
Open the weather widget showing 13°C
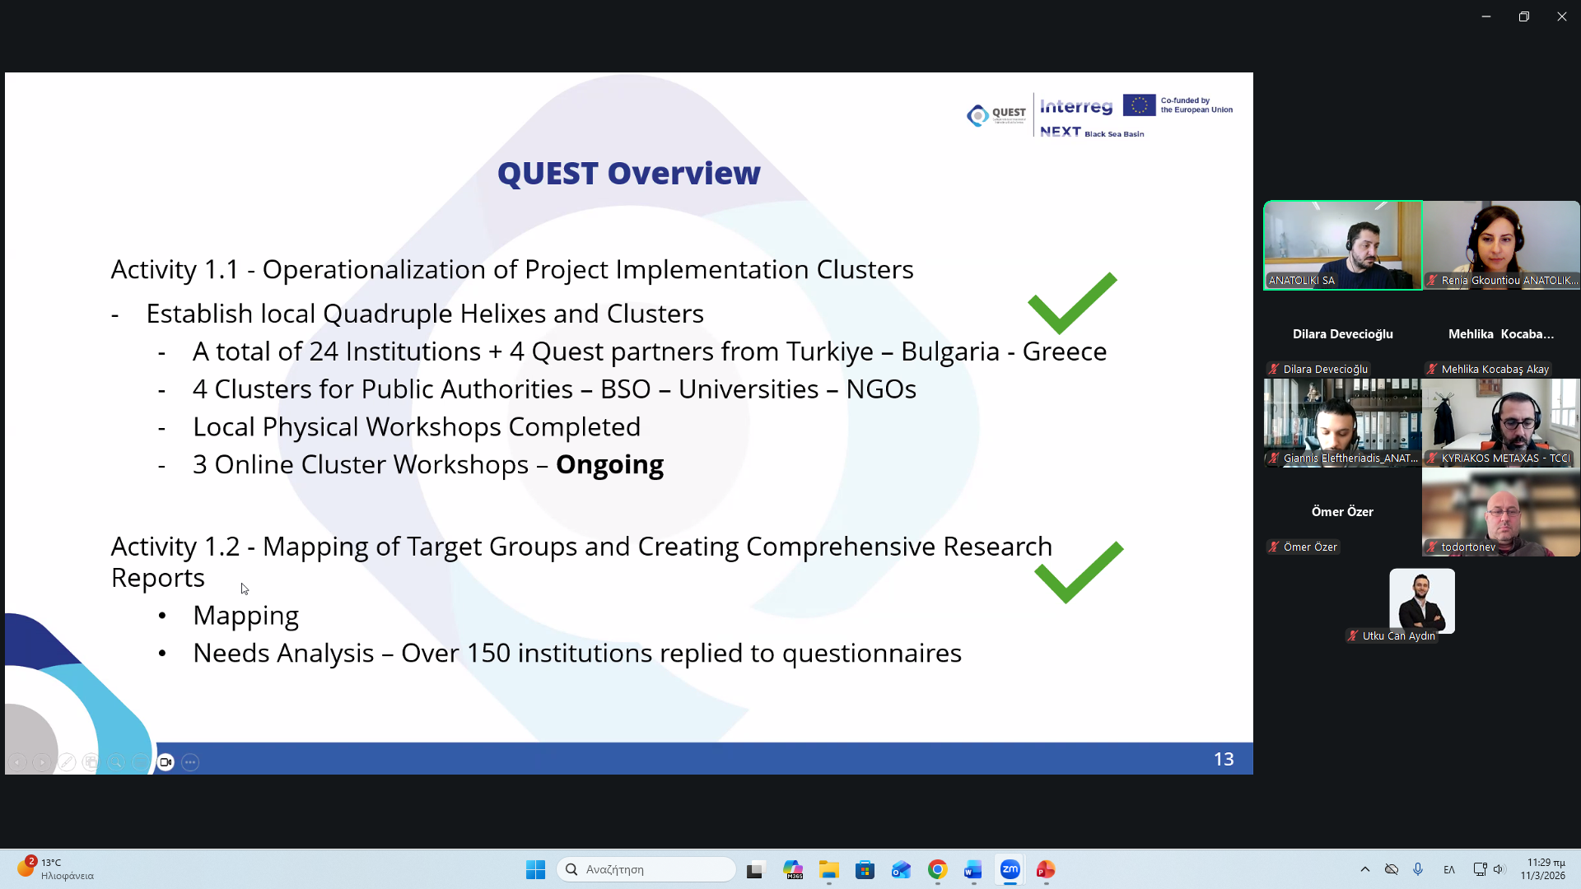pyautogui.click(x=54, y=869)
